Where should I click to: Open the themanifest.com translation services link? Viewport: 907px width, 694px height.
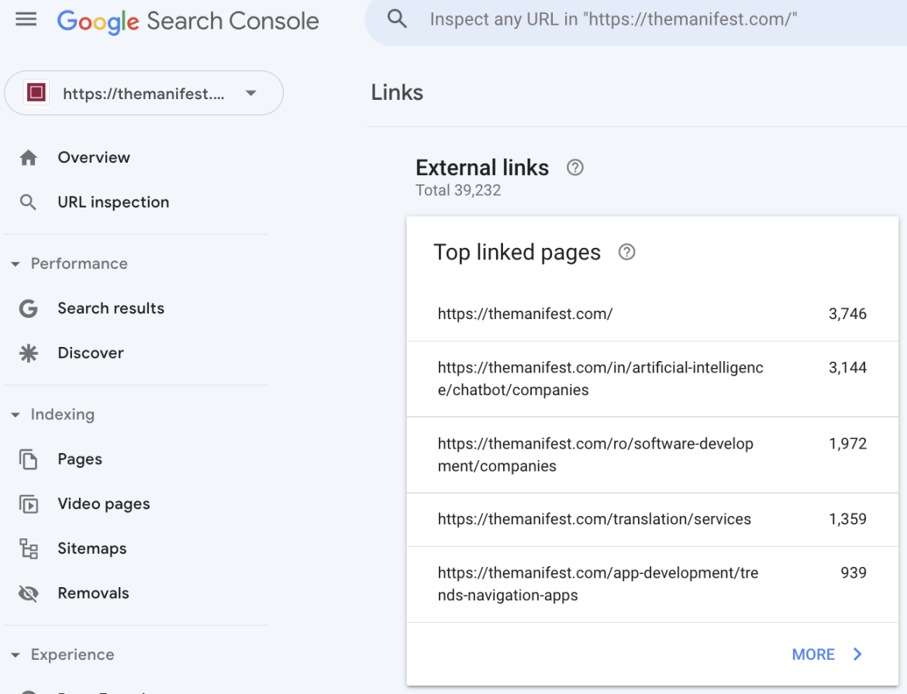point(594,519)
